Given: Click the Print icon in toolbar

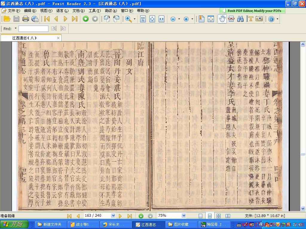Looking at the screenshot, I should click(26, 19).
